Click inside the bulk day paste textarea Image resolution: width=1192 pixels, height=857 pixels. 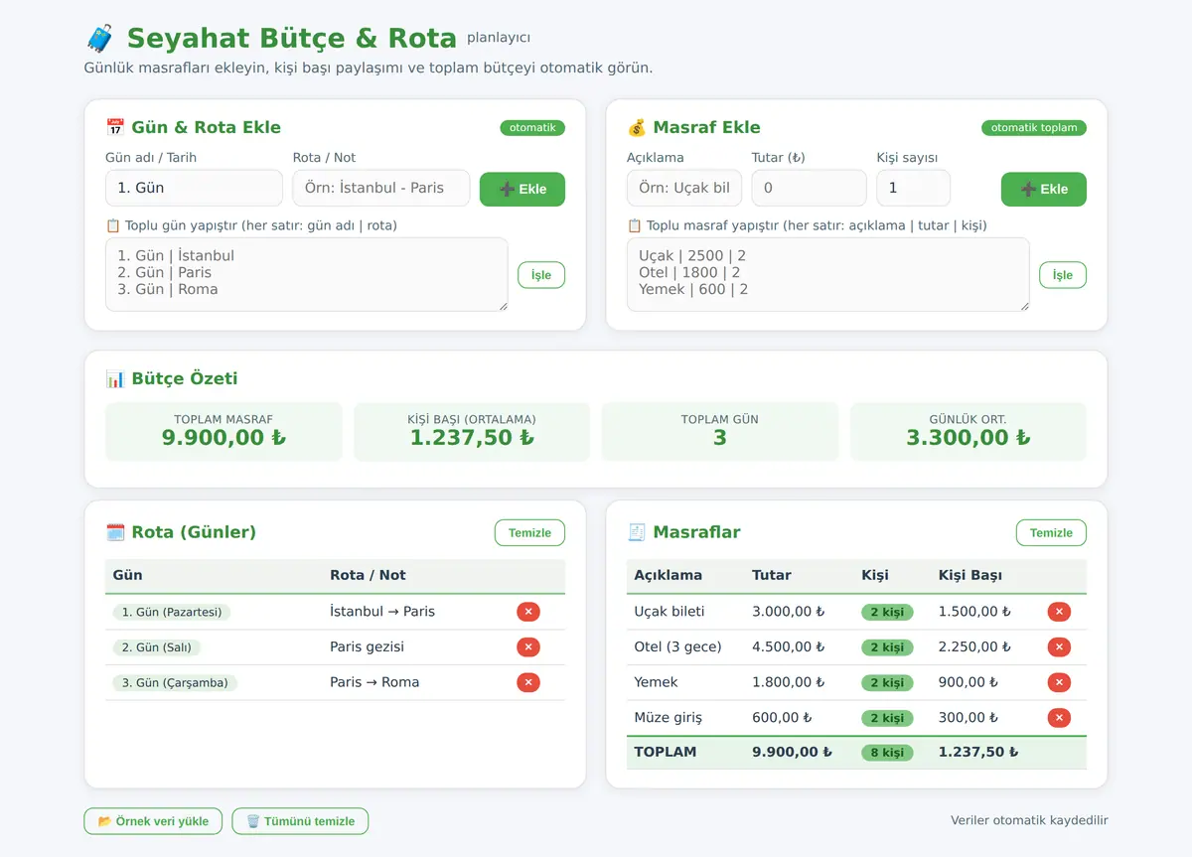307,274
